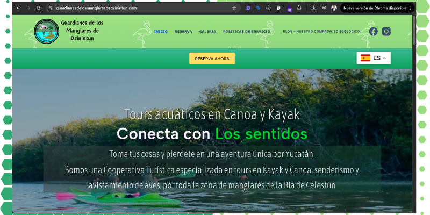Go back to the previous page
Image resolution: width=430 pixels, height=215 pixels.
tap(19, 8)
